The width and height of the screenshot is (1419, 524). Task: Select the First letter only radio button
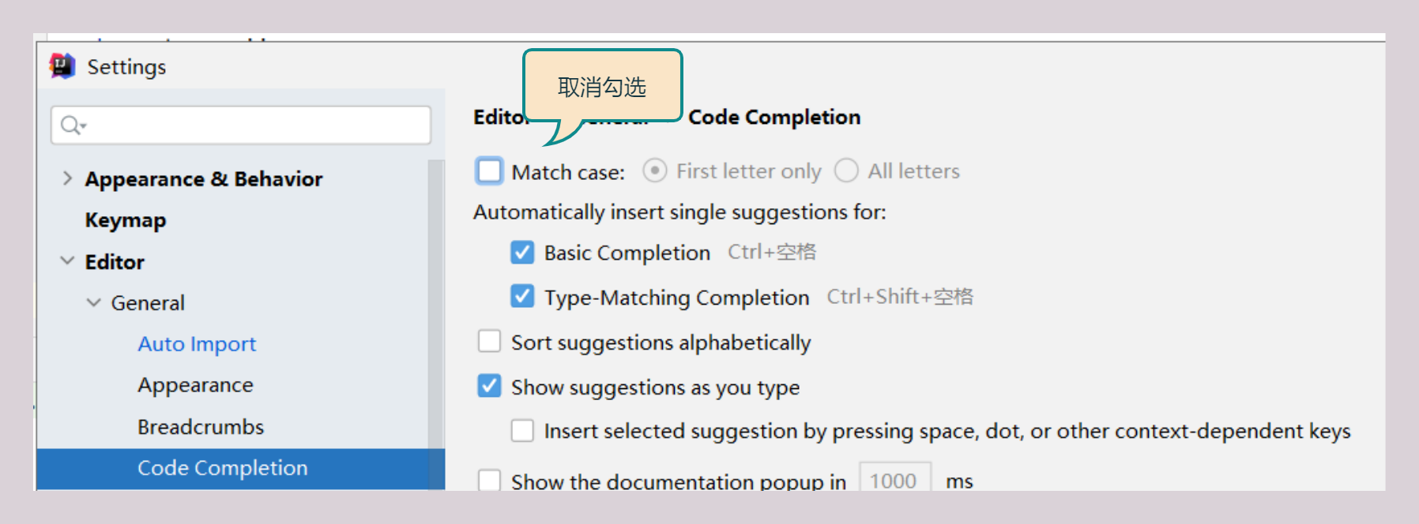(x=655, y=170)
